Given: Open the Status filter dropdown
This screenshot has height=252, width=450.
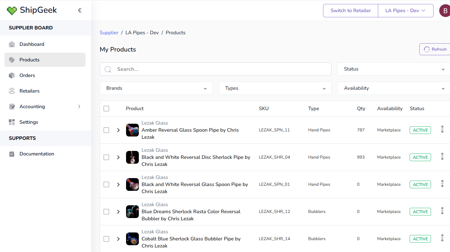Looking at the screenshot, I should pyautogui.click(x=394, y=69).
